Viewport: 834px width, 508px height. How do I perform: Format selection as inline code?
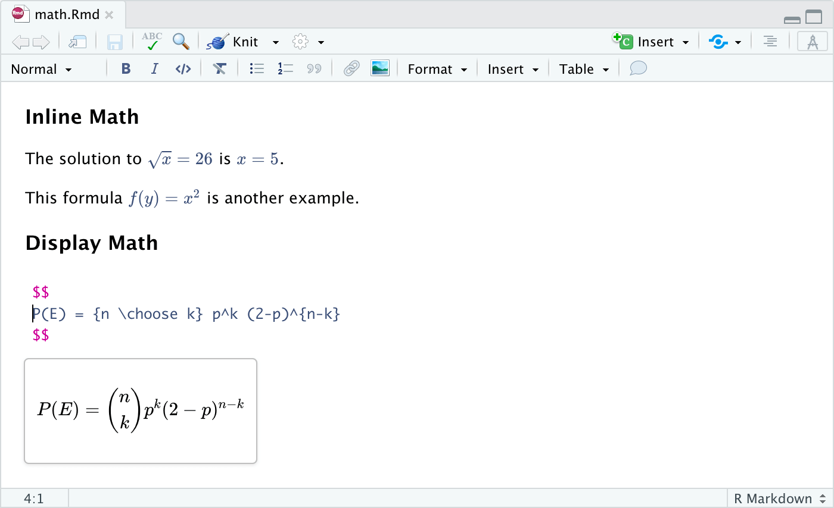(x=183, y=68)
